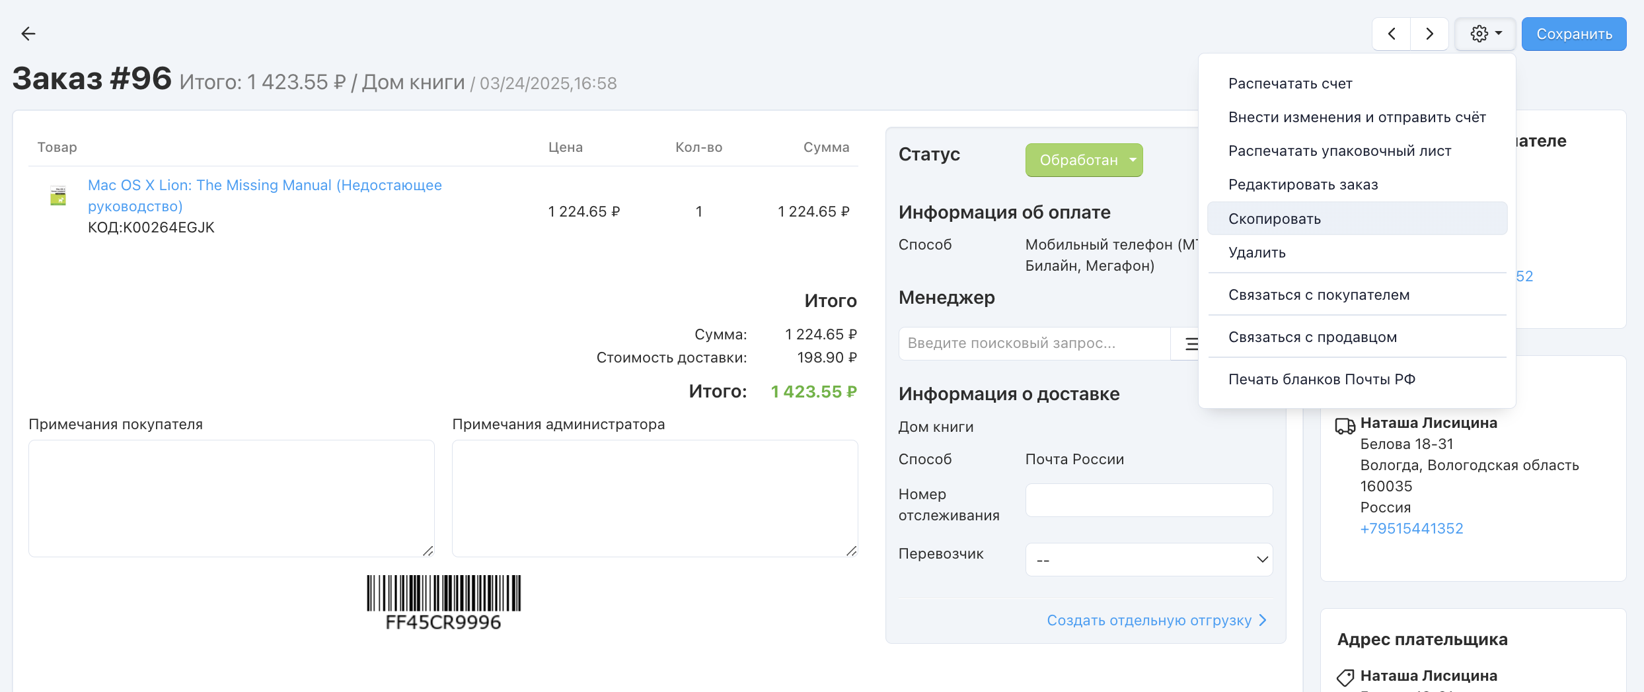Click the delivery truck icon
1644x692 pixels.
click(1345, 426)
